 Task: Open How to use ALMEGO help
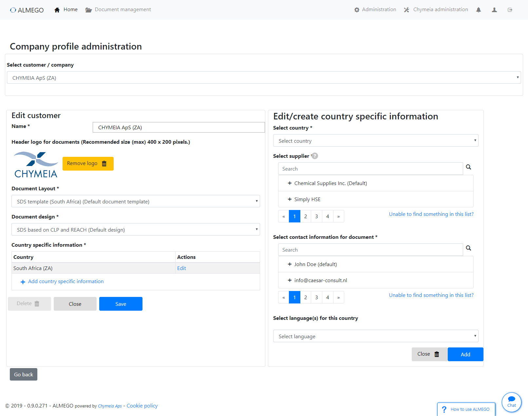pyautogui.click(x=466, y=409)
